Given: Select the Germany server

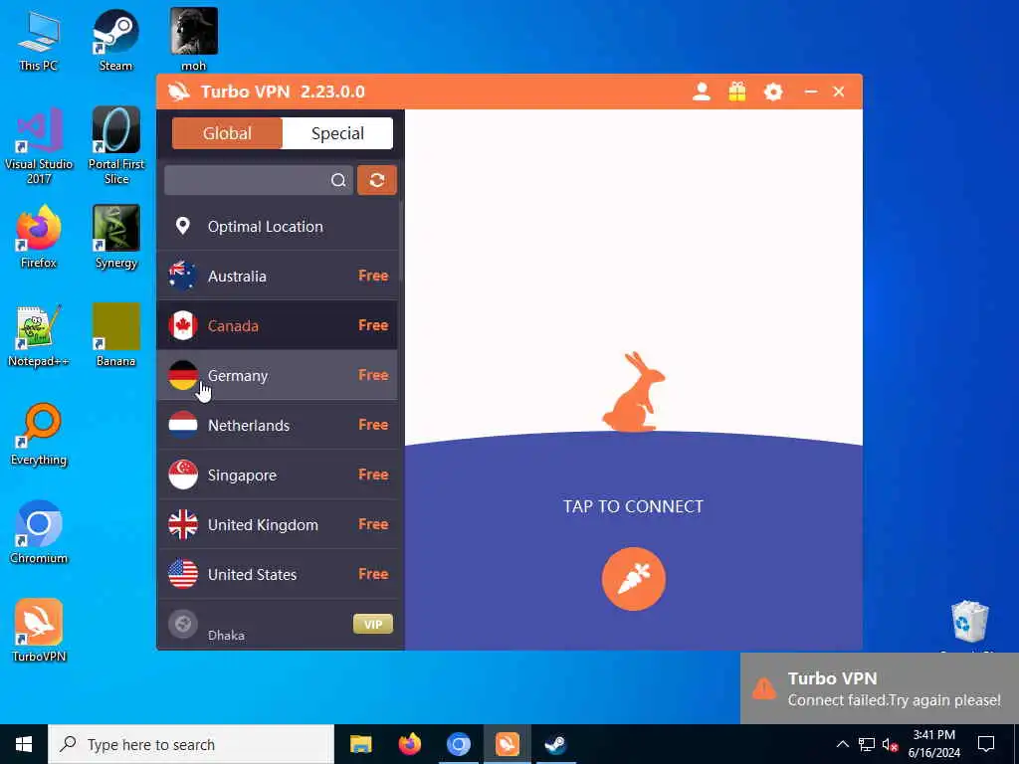Looking at the screenshot, I should [278, 375].
